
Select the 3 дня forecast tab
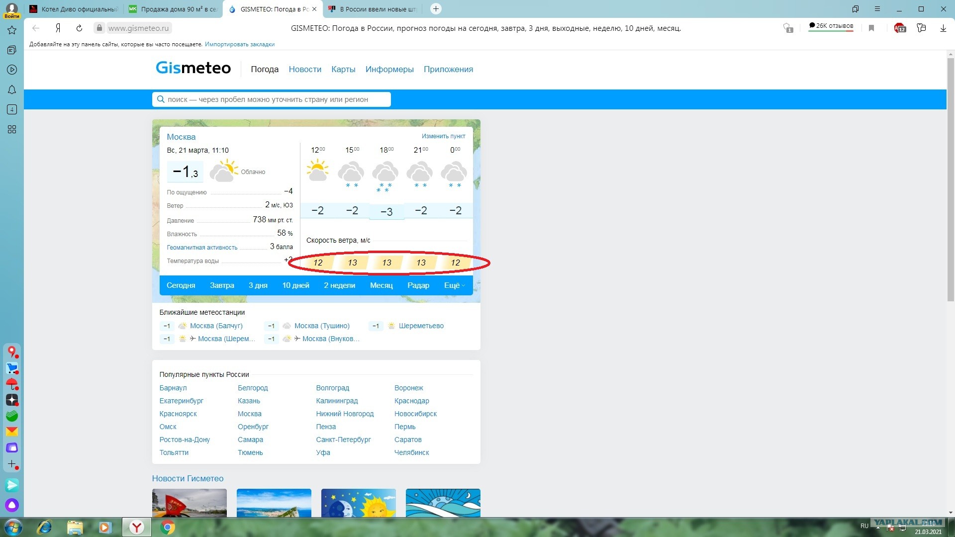click(258, 285)
